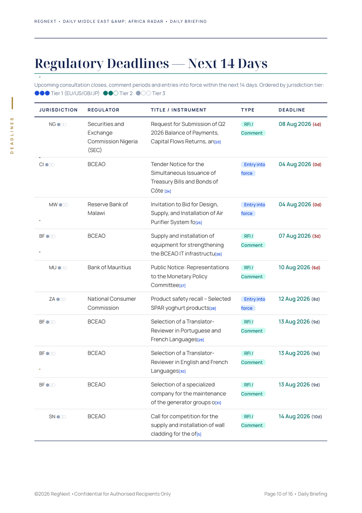Screen dimensions: 362x513
Task: Open footnote reference [5]
Action: (199, 434)
